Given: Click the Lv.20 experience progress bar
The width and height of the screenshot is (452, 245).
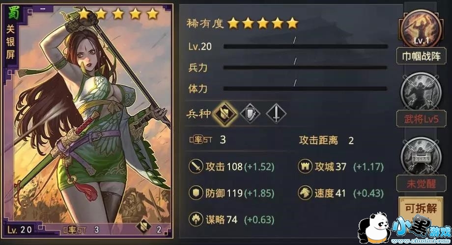Looking at the screenshot, I should tap(306, 46).
